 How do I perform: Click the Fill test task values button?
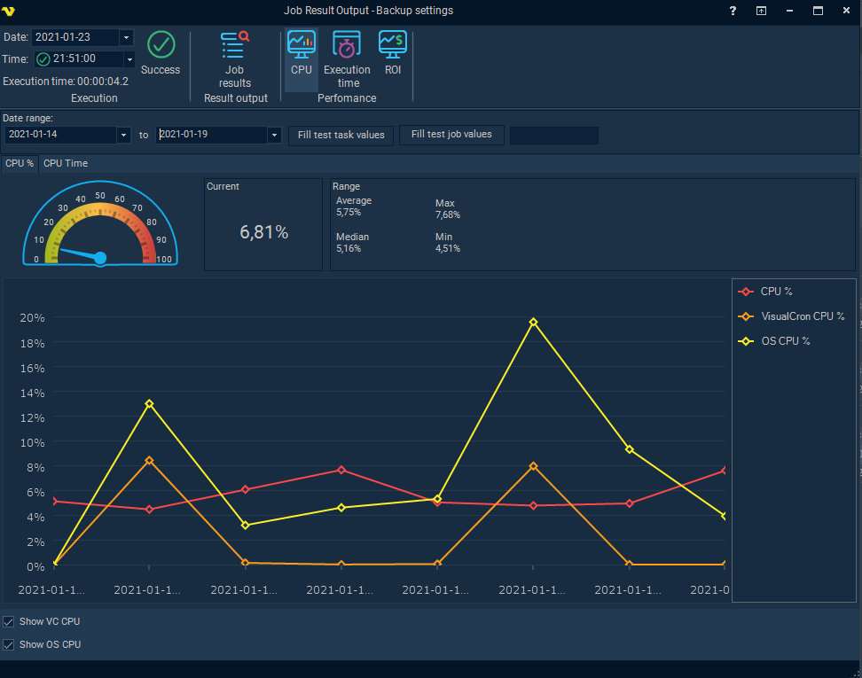pyautogui.click(x=341, y=135)
